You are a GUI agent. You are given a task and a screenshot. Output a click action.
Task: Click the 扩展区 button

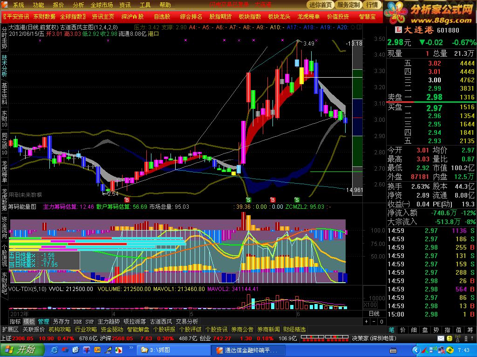click(x=10, y=330)
